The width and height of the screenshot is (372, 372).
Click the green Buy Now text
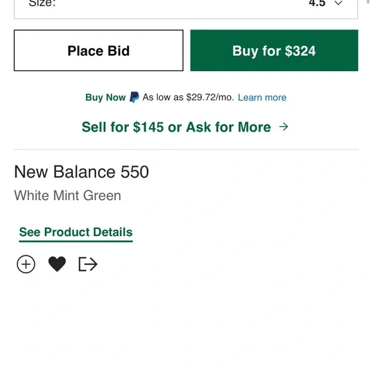tap(105, 97)
